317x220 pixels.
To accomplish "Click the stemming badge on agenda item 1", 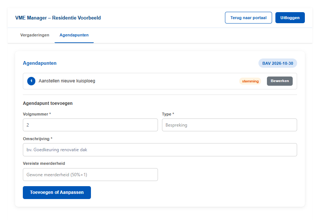I will (250, 81).
